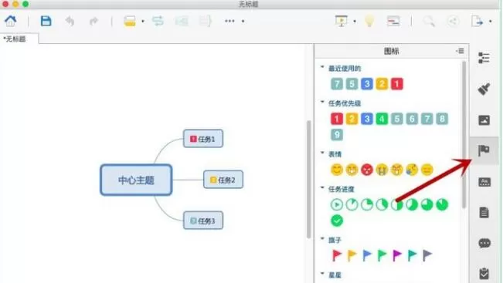The image size is (503, 283).
Task: Start presentation mode icon
Action: point(342,21)
